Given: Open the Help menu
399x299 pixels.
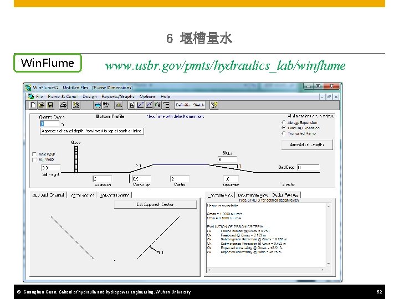Looking at the screenshot, I should [x=165, y=96].
